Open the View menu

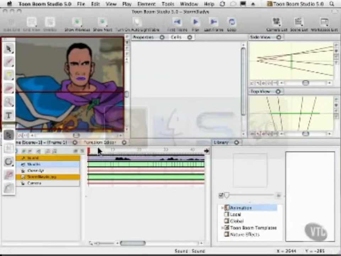(x=111, y=4)
